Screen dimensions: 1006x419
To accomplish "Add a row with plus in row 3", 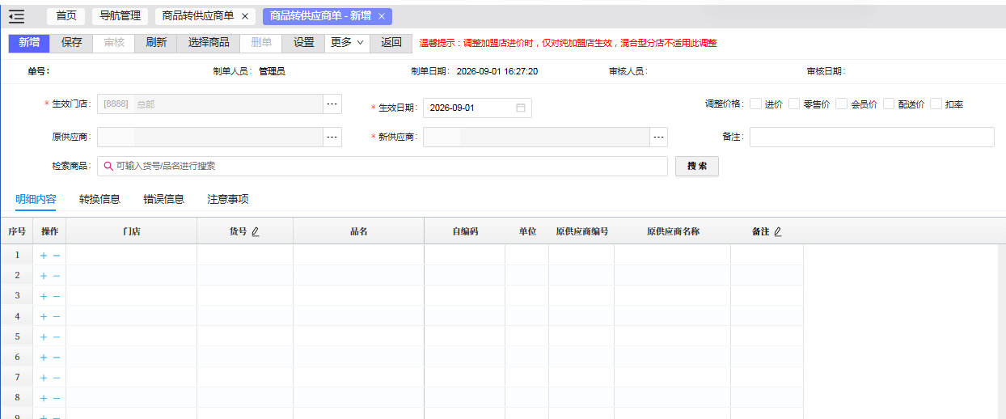I will point(44,296).
